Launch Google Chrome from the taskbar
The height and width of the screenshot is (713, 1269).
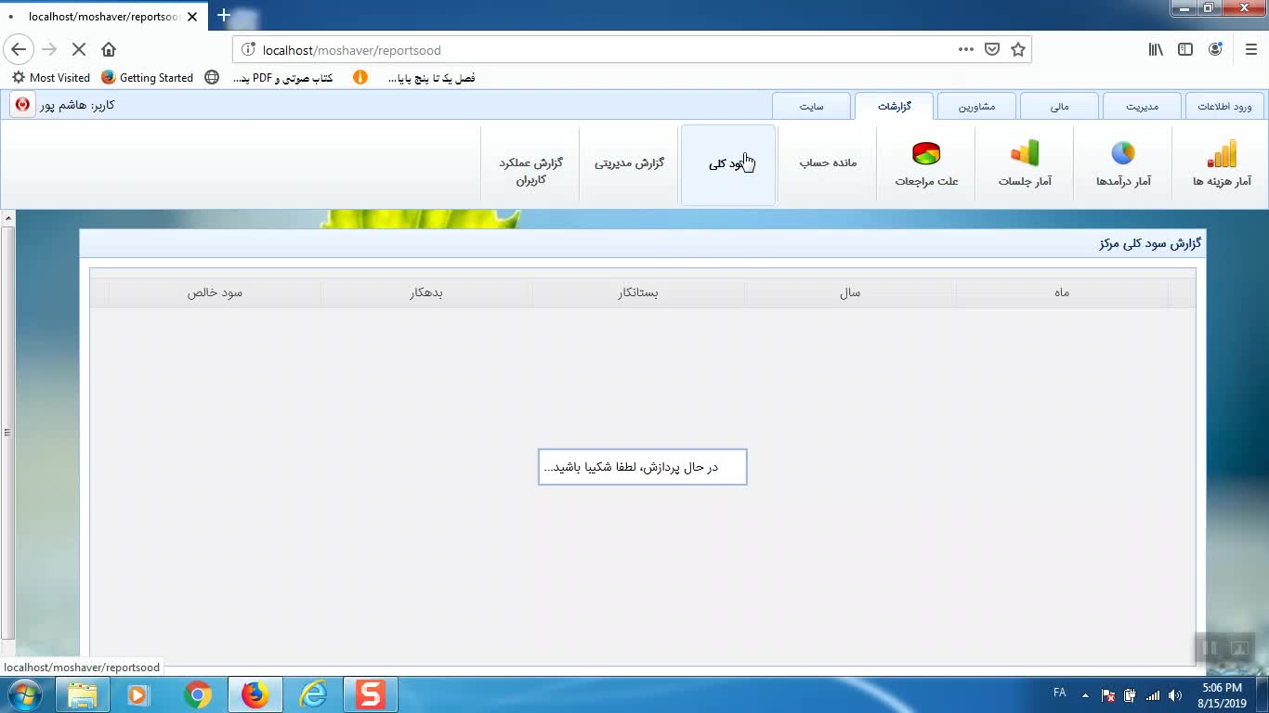tap(197, 694)
